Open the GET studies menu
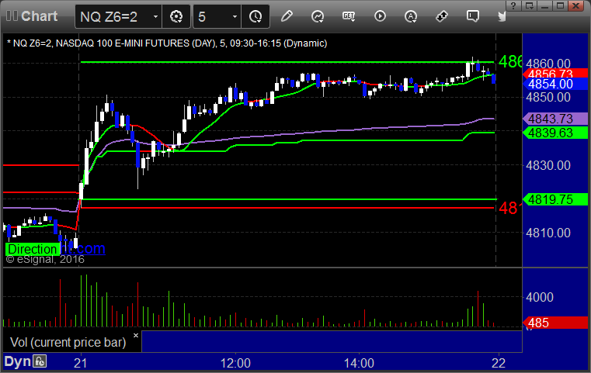This screenshot has width=591, height=373. pyautogui.click(x=349, y=16)
